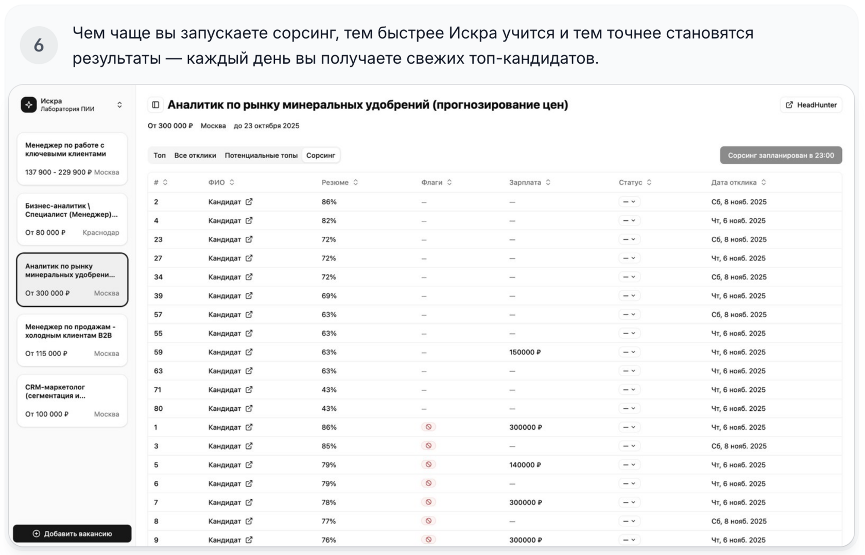Switch to the Все отклики tab

195,155
